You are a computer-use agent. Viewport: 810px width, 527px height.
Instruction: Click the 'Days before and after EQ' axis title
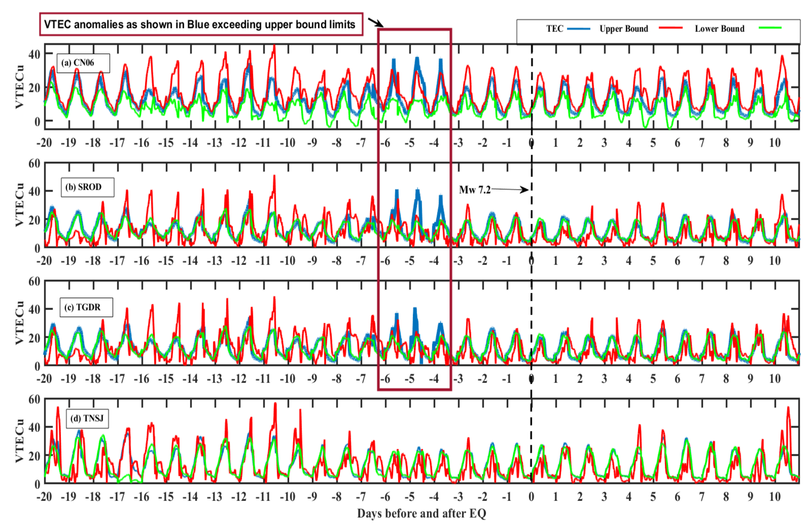(421, 513)
